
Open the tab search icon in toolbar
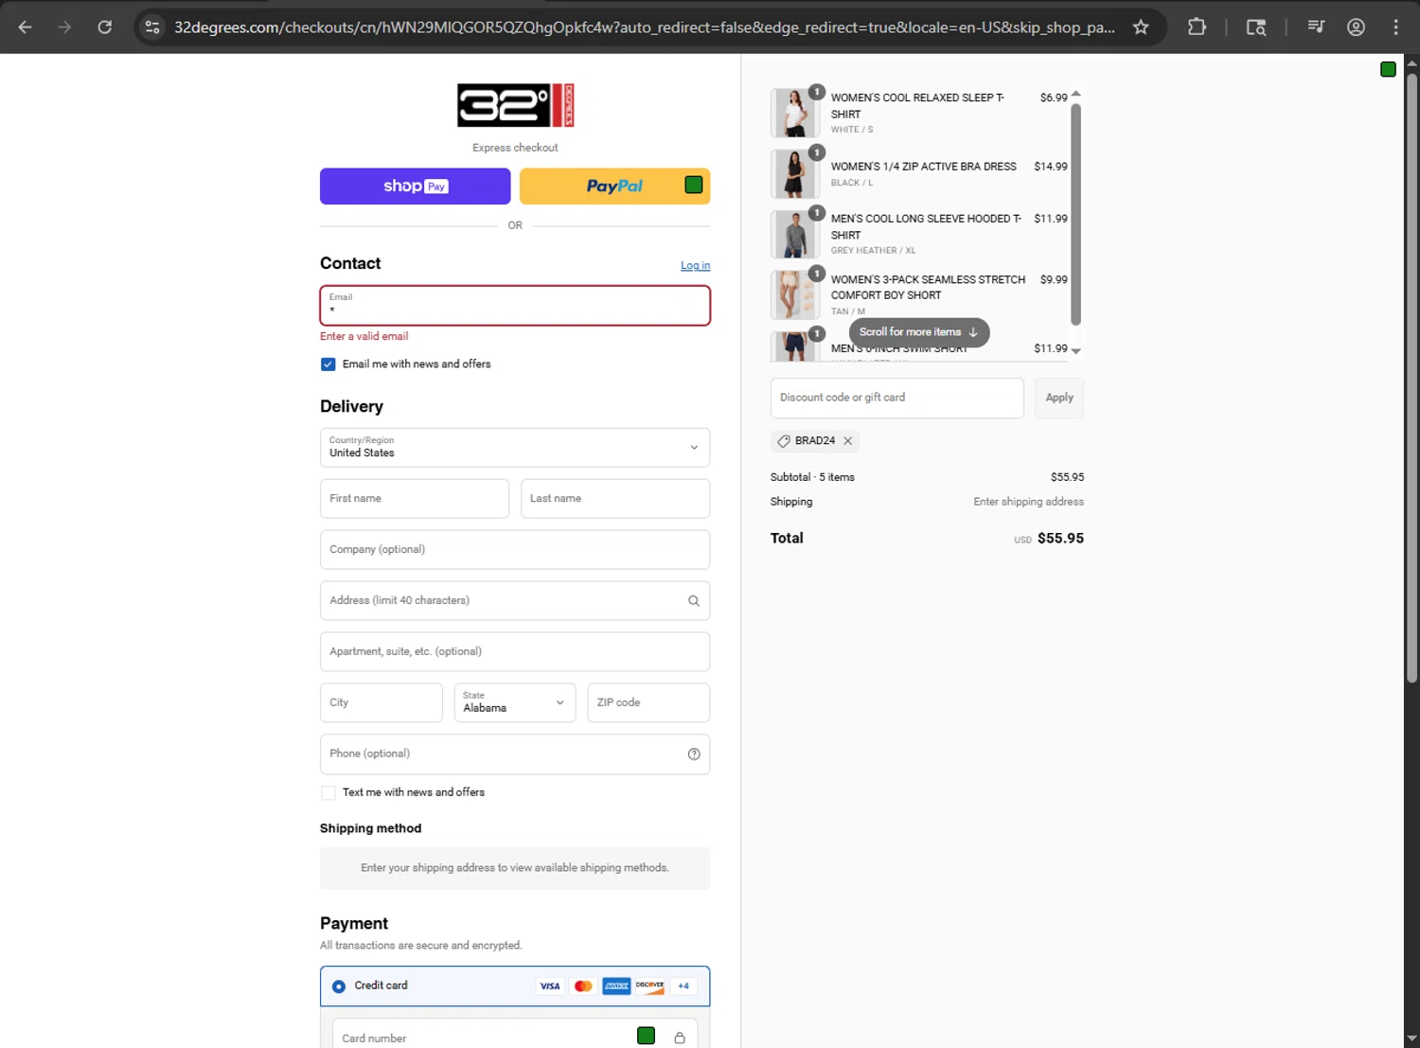(1256, 27)
